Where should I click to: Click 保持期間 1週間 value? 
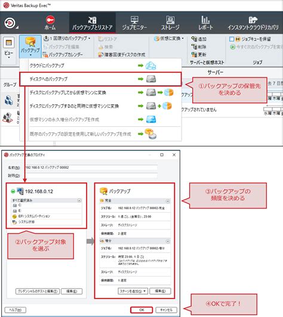(122, 281)
